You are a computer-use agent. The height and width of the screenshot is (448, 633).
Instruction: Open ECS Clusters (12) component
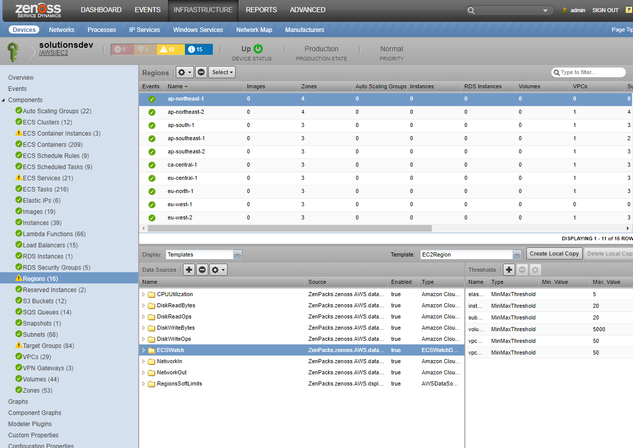pos(47,122)
